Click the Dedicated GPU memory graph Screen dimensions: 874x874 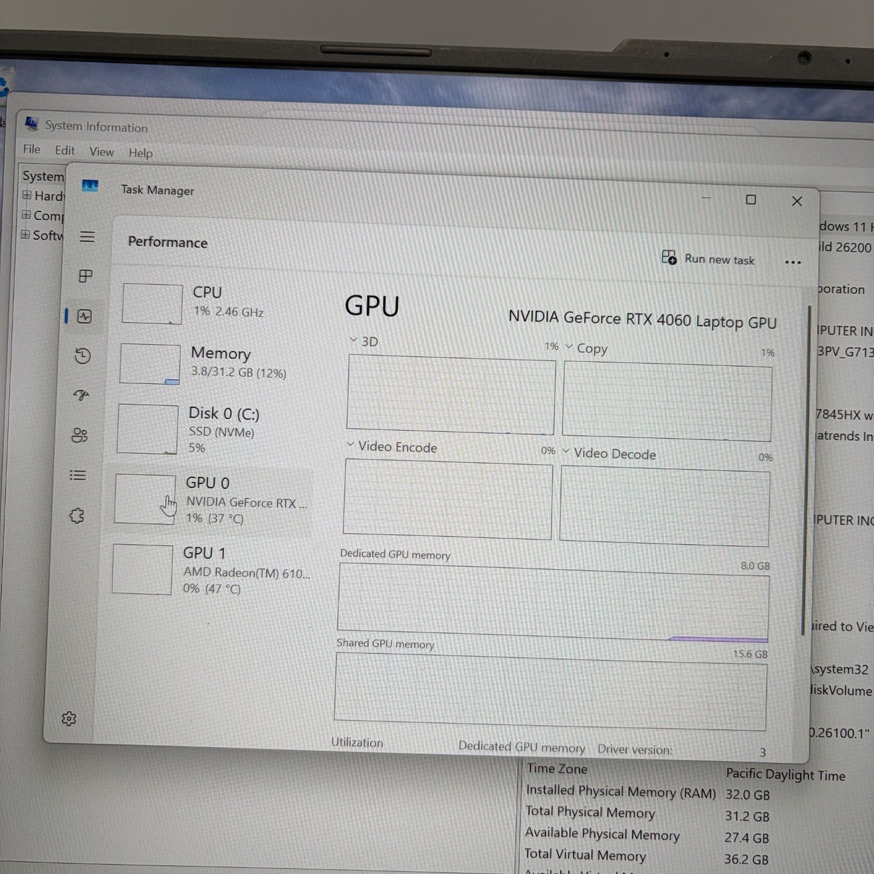(553, 603)
